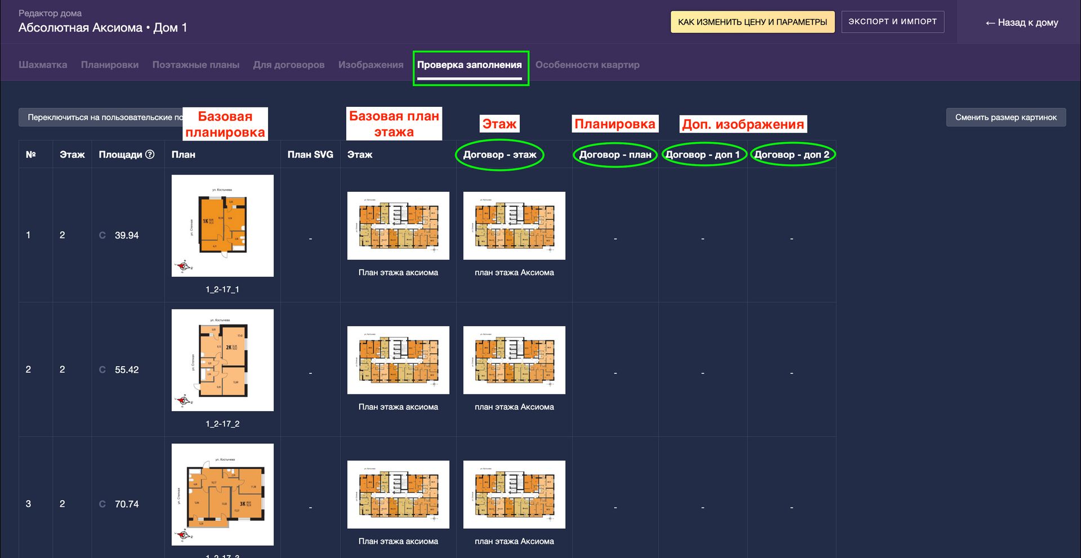Click the file name 1_2-17_1

tap(222, 289)
